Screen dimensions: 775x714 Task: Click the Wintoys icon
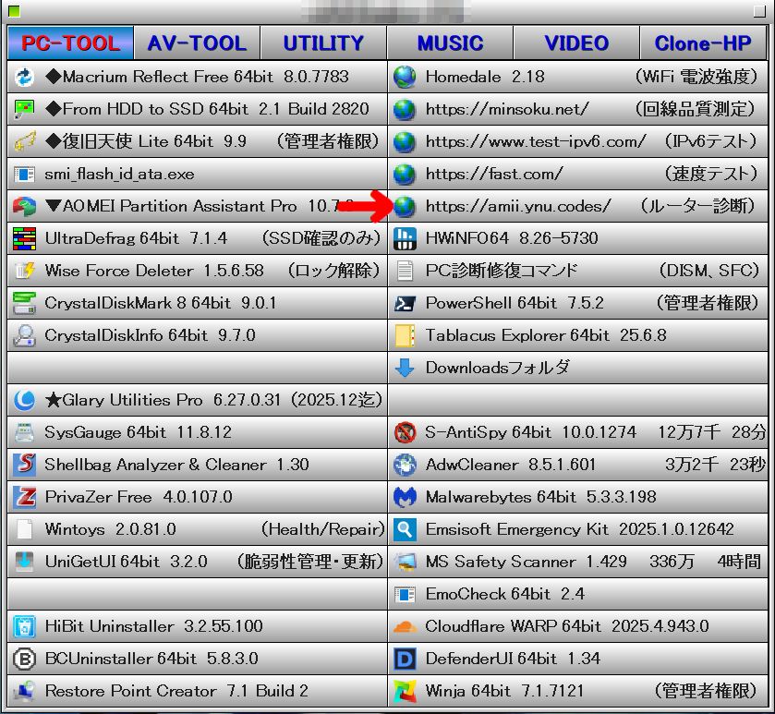pyautogui.click(x=24, y=529)
